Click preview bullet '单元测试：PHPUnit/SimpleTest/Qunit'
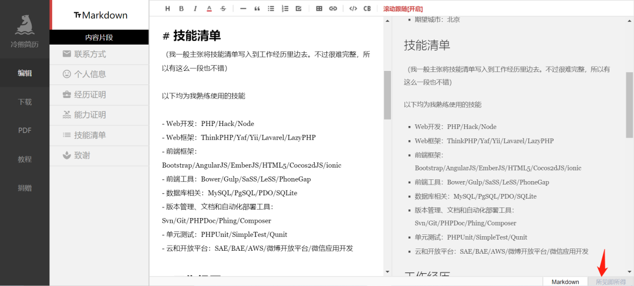The height and width of the screenshot is (286, 634). coord(471,237)
